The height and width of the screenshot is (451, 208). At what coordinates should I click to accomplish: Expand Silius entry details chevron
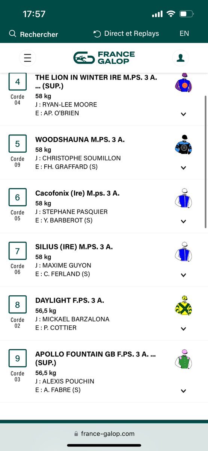[x=184, y=275]
